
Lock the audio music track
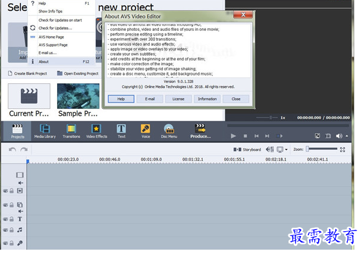11,230
